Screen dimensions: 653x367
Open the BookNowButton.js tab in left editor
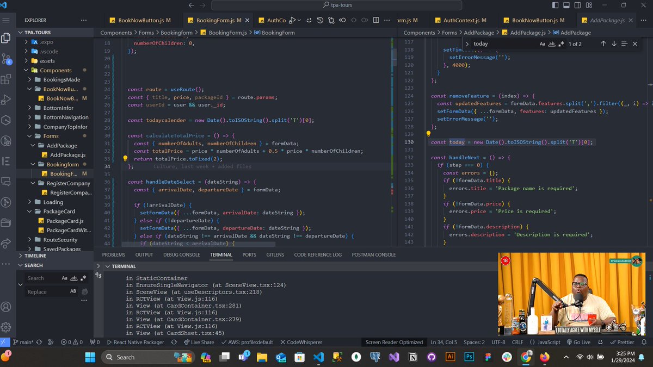click(141, 20)
